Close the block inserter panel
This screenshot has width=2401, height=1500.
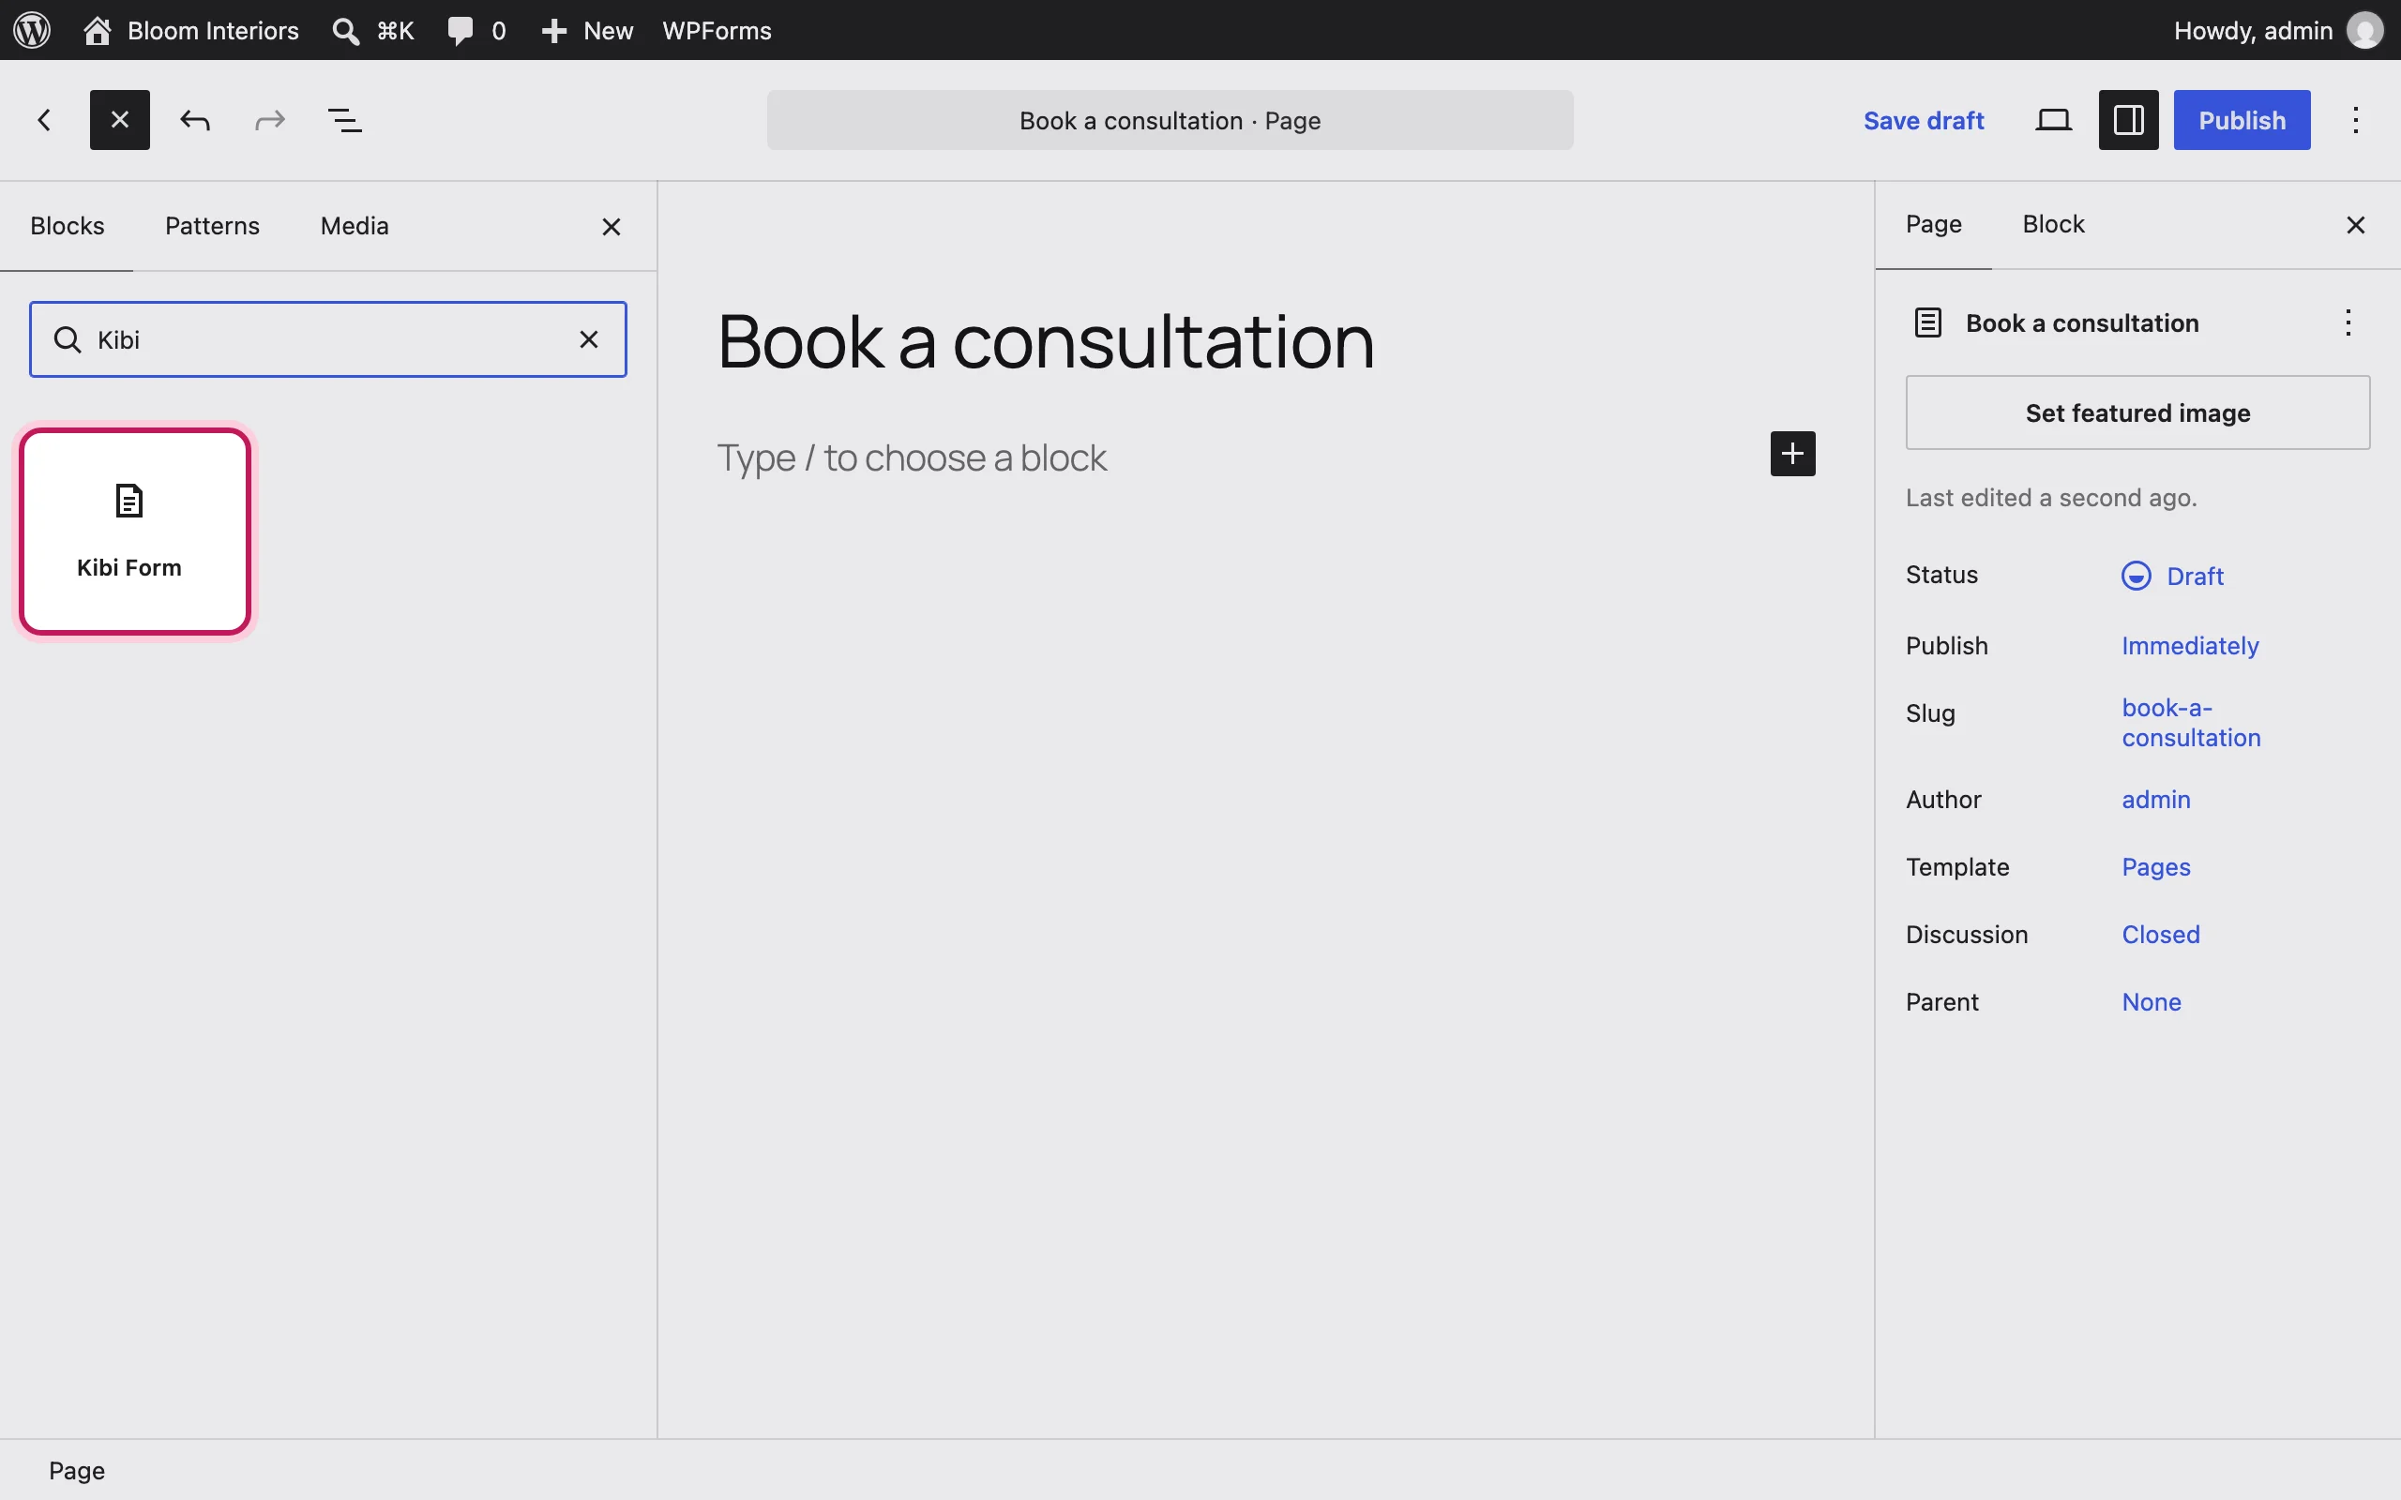[612, 227]
